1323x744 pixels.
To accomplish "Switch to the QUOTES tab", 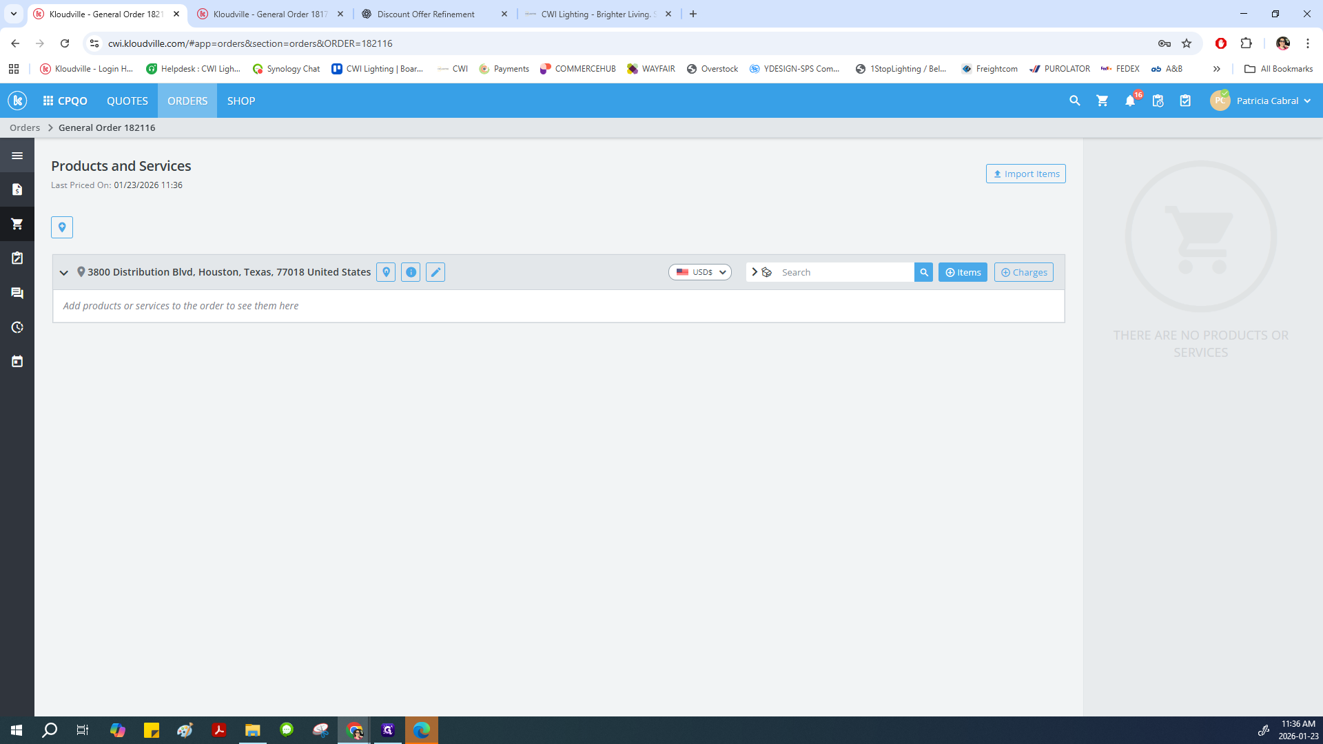I will (127, 101).
